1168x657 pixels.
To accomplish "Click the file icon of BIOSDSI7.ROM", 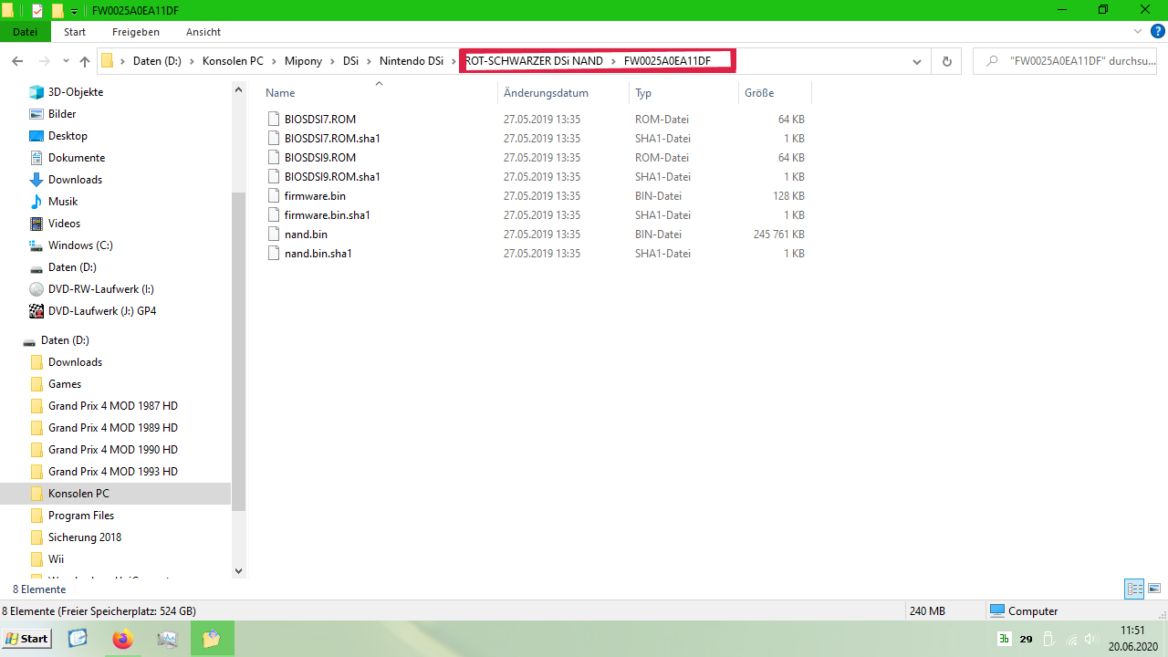I will (x=274, y=120).
